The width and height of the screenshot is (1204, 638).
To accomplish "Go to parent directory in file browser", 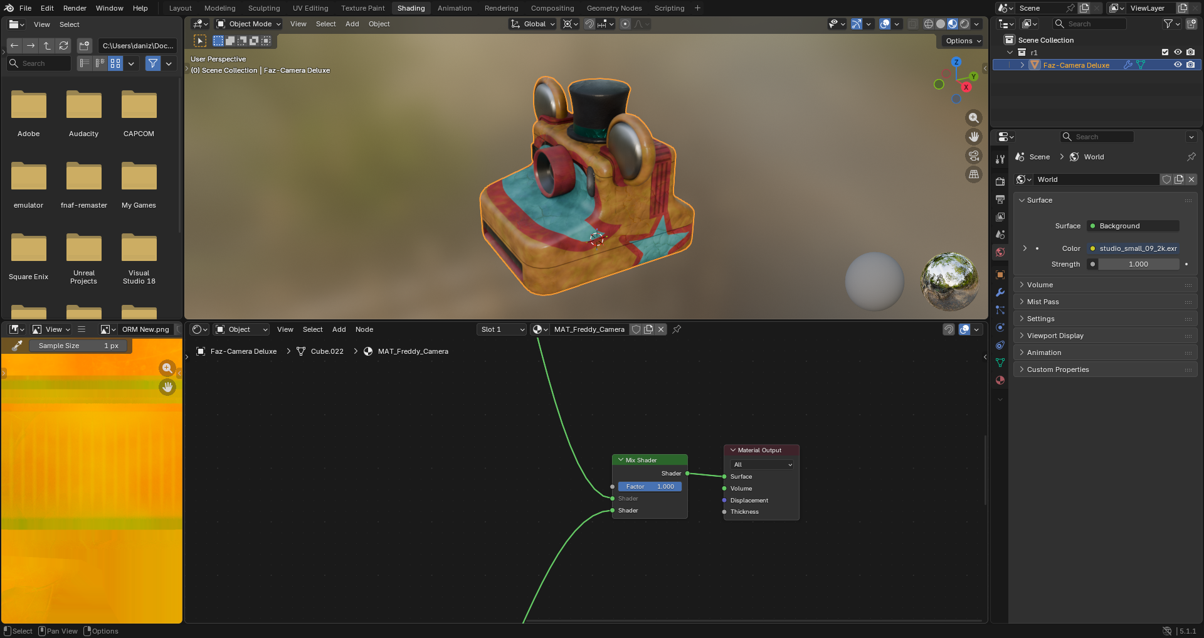I will pos(47,46).
